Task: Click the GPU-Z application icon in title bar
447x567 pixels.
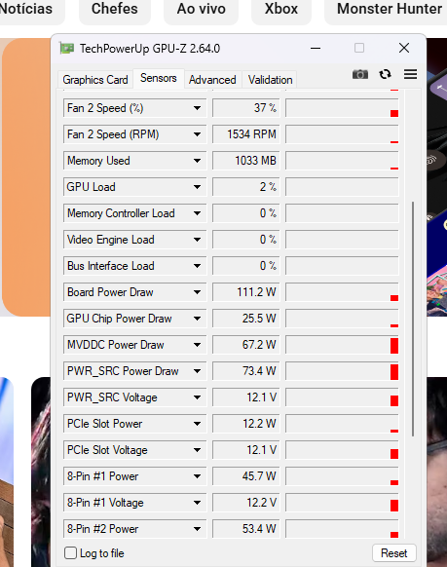Action: pos(67,48)
